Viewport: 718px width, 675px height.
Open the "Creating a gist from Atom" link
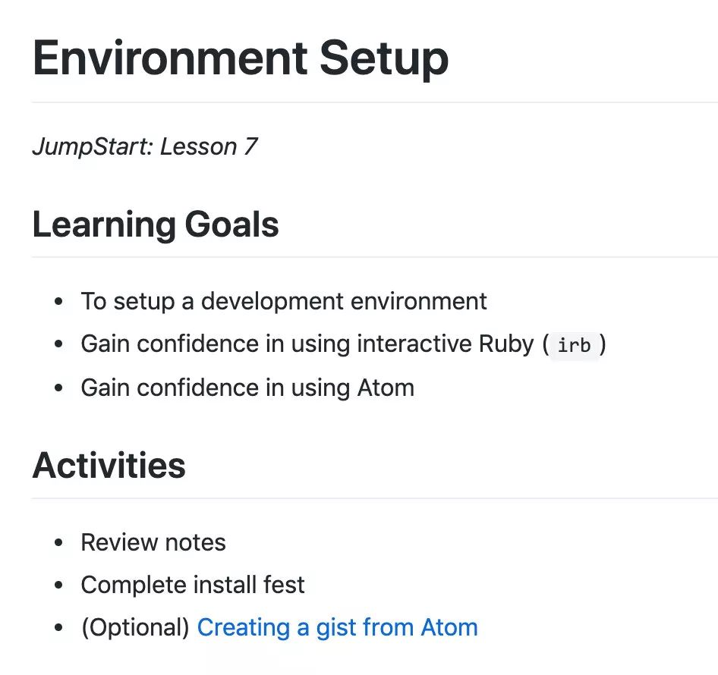click(x=338, y=627)
